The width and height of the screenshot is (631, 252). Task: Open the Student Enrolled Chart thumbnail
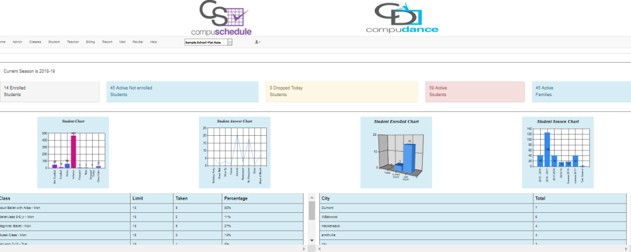[396, 152]
